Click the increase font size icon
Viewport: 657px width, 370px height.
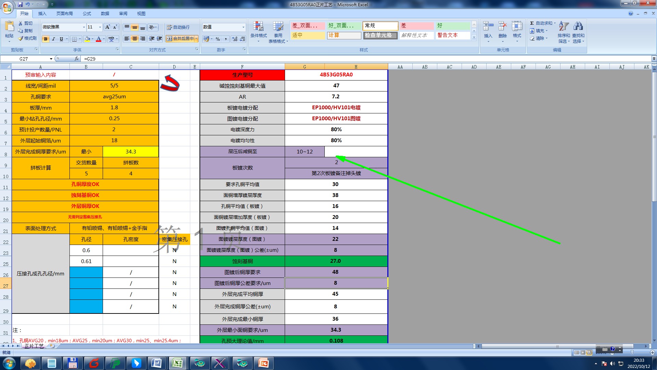[107, 27]
